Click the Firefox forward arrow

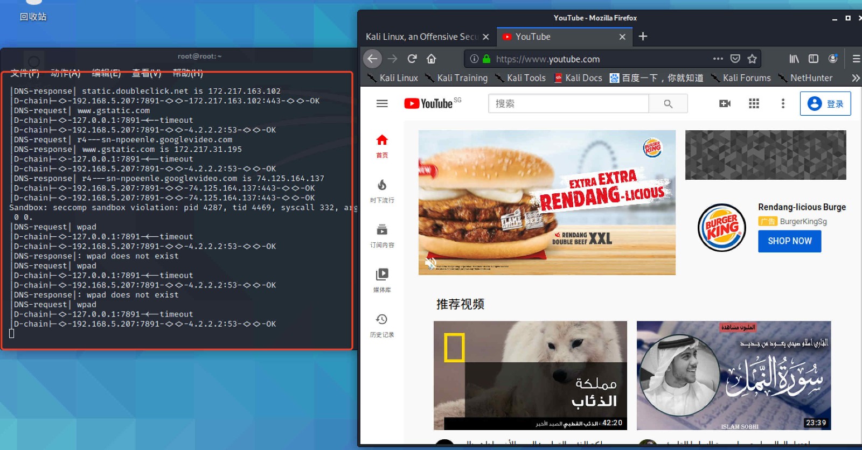393,59
